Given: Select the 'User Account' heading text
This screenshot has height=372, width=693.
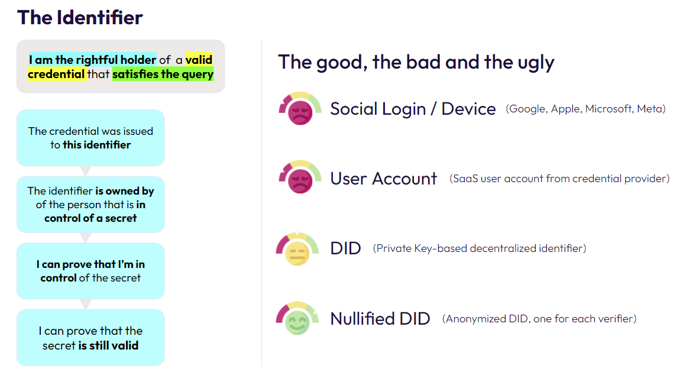Looking at the screenshot, I should pos(384,179).
